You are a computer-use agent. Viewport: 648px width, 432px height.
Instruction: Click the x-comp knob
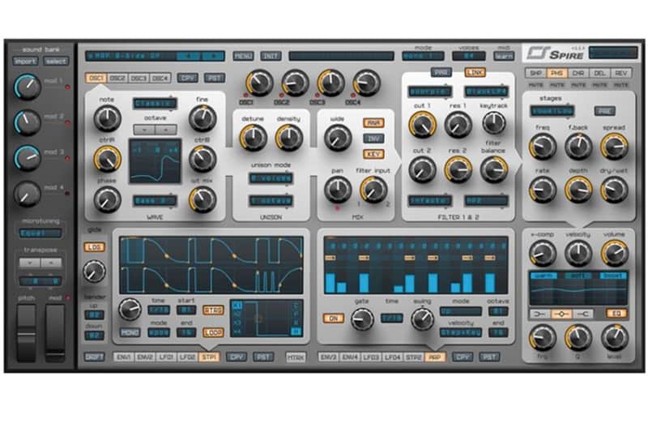coord(542,253)
